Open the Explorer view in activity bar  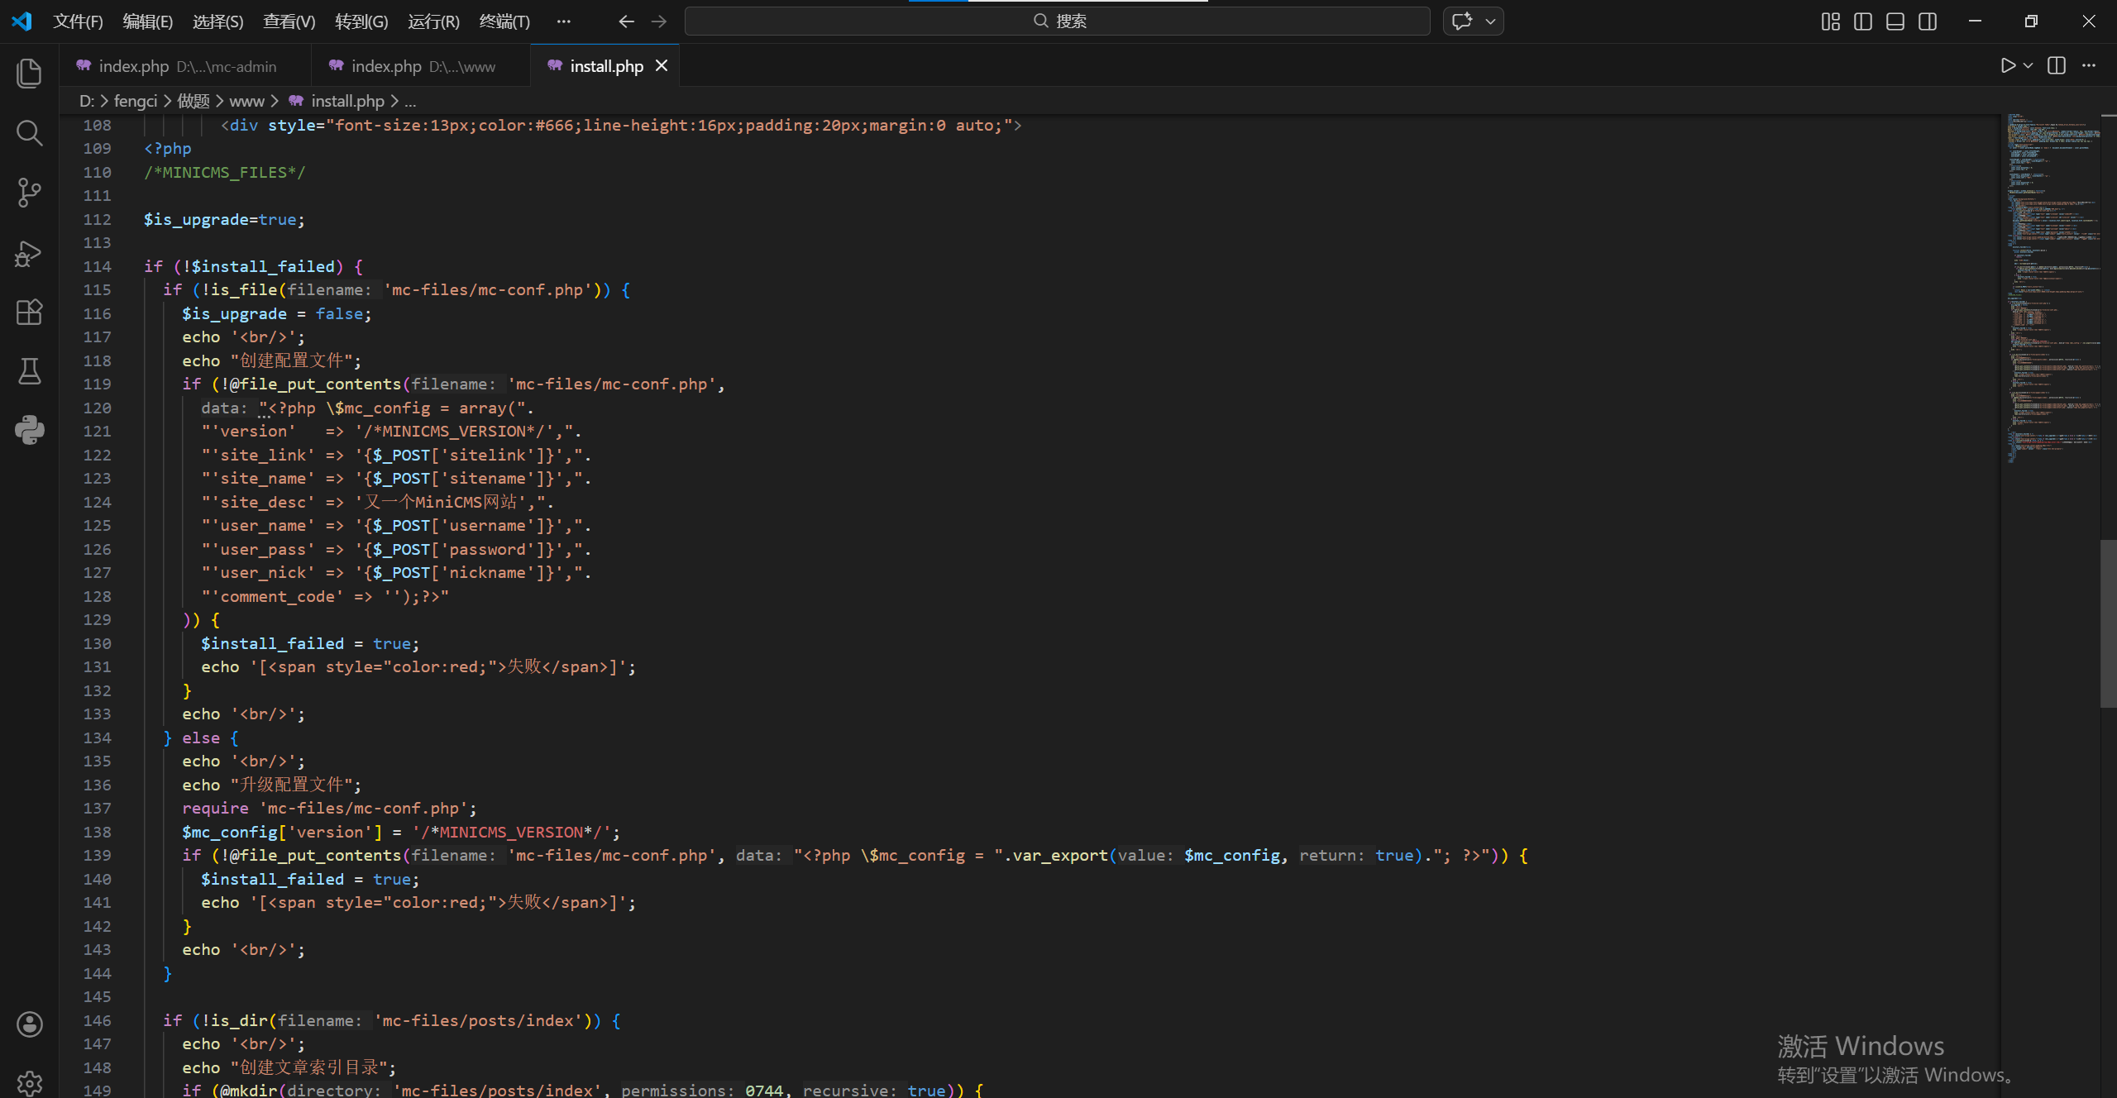pyautogui.click(x=29, y=73)
